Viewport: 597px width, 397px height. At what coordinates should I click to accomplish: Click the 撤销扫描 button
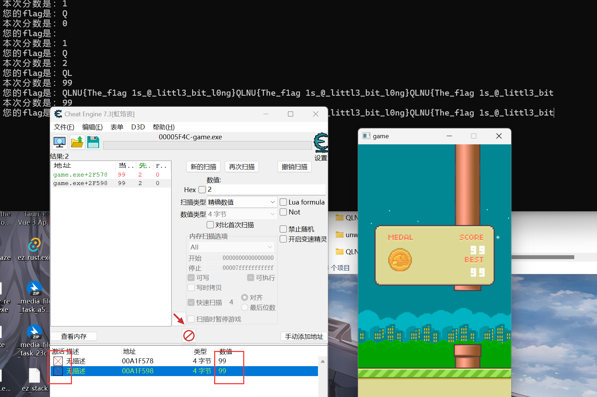[295, 167]
